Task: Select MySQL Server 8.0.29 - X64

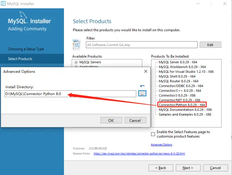Action: tap(178, 62)
